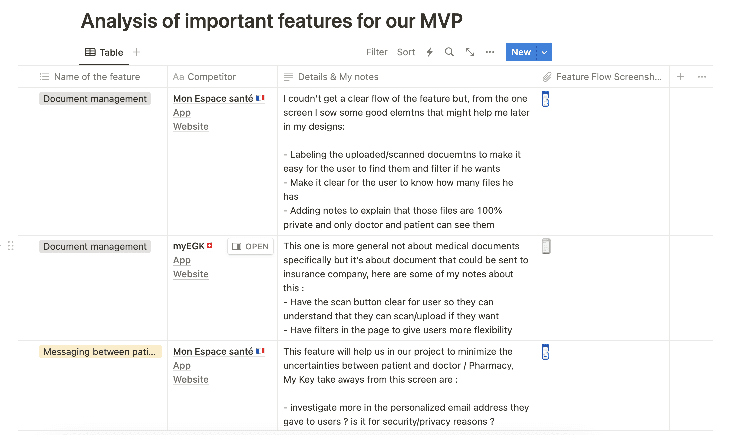This screenshot has width=740, height=435.
Task: Open the Filter menu
Action: tap(376, 52)
